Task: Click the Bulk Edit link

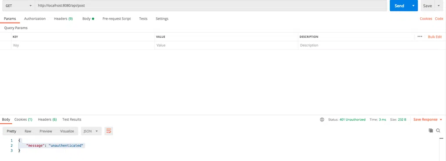Action: click(435, 37)
